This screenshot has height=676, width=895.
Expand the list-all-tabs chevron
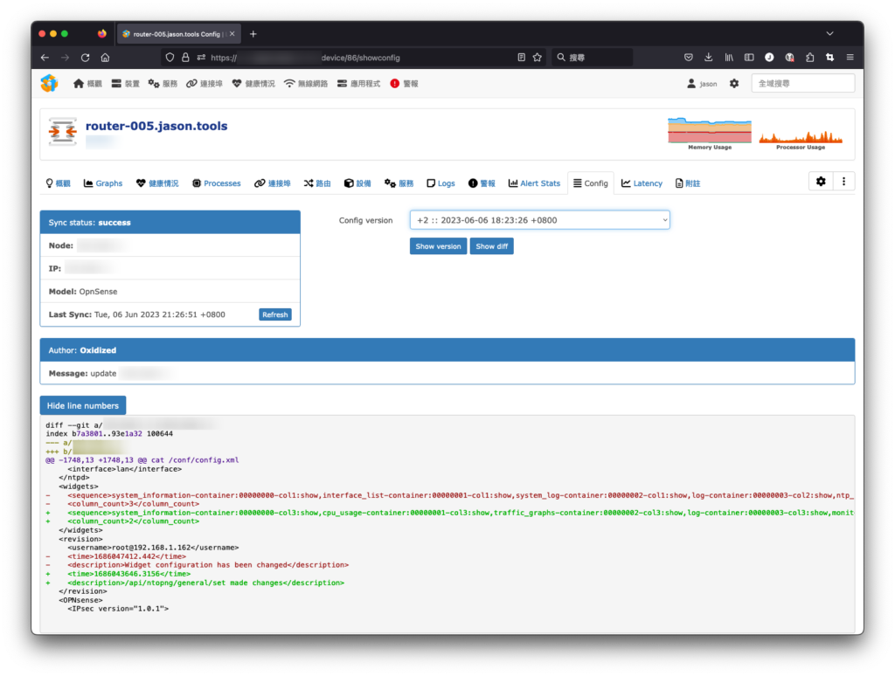tap(830, 34)
